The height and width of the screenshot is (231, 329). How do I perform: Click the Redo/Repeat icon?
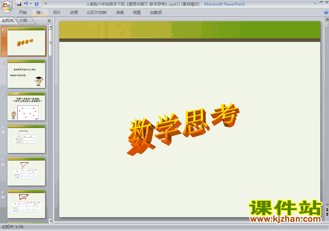pos(36,4)
